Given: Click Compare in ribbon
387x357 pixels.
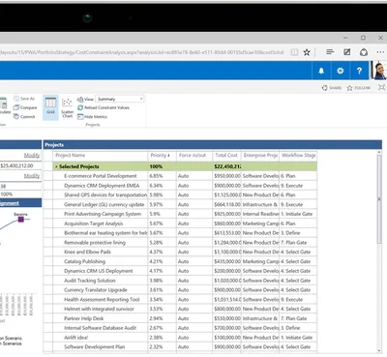Looking at the screenshot, I should pyautogui.click(x=25, y=107).
